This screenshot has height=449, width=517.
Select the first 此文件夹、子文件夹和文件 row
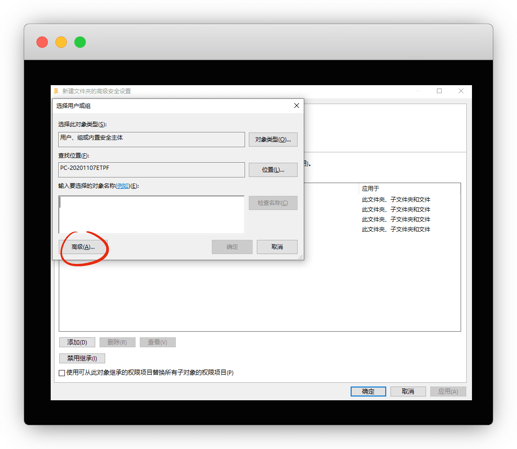point(396,200)
